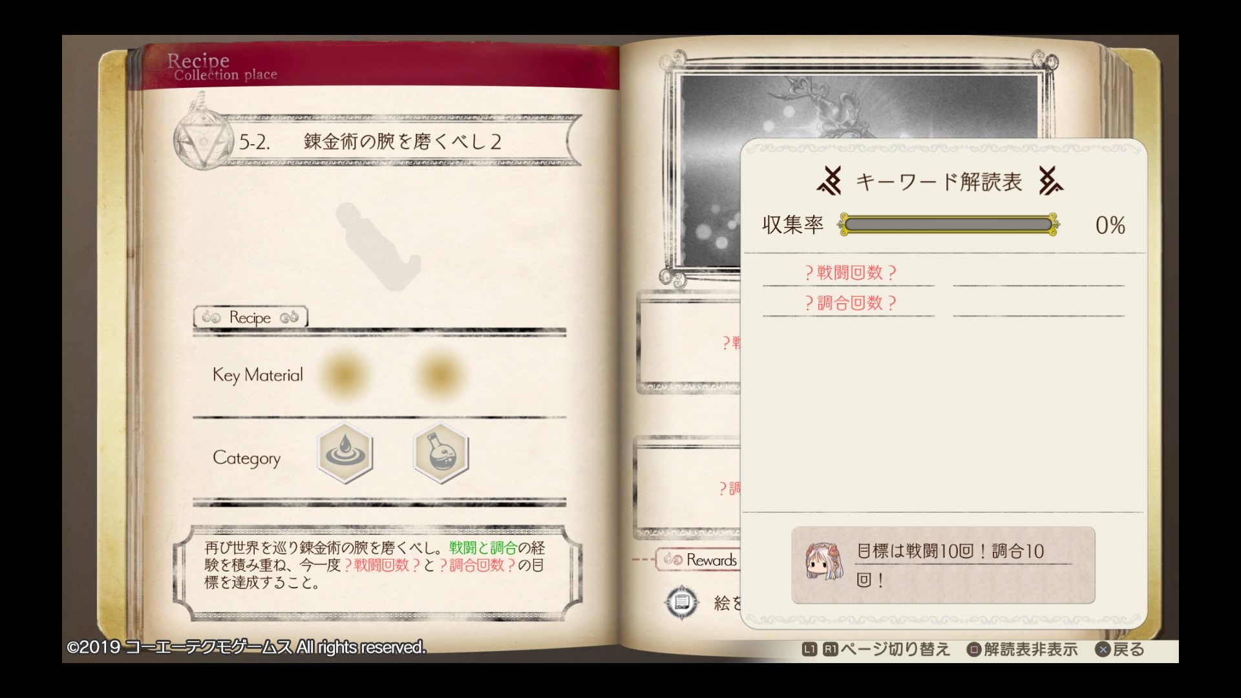Select the second glowing Key Material orb

click(x=440, y=374)
